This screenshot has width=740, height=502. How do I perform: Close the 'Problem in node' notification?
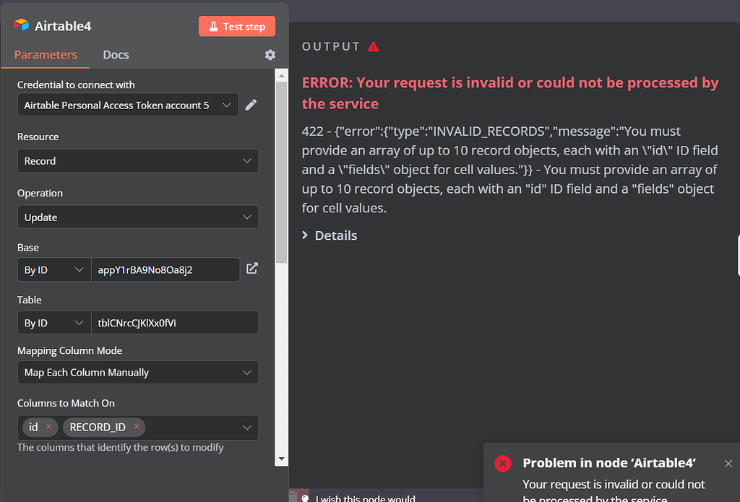click(x=728, y=463)
